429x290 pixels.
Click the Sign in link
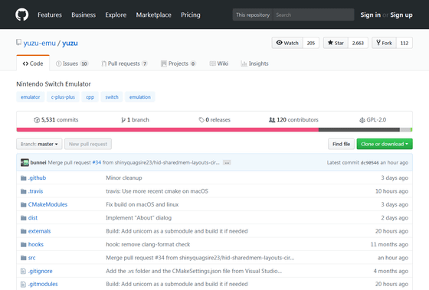[370, 15]
